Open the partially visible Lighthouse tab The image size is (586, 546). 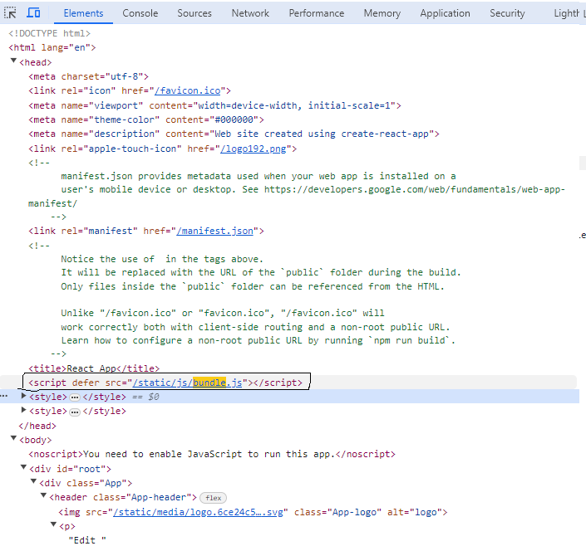point(566,13)
